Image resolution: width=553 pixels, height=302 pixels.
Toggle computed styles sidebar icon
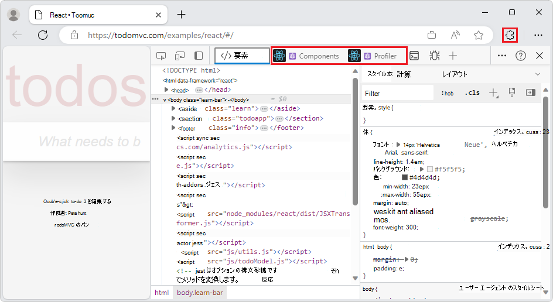coord(530,92)
